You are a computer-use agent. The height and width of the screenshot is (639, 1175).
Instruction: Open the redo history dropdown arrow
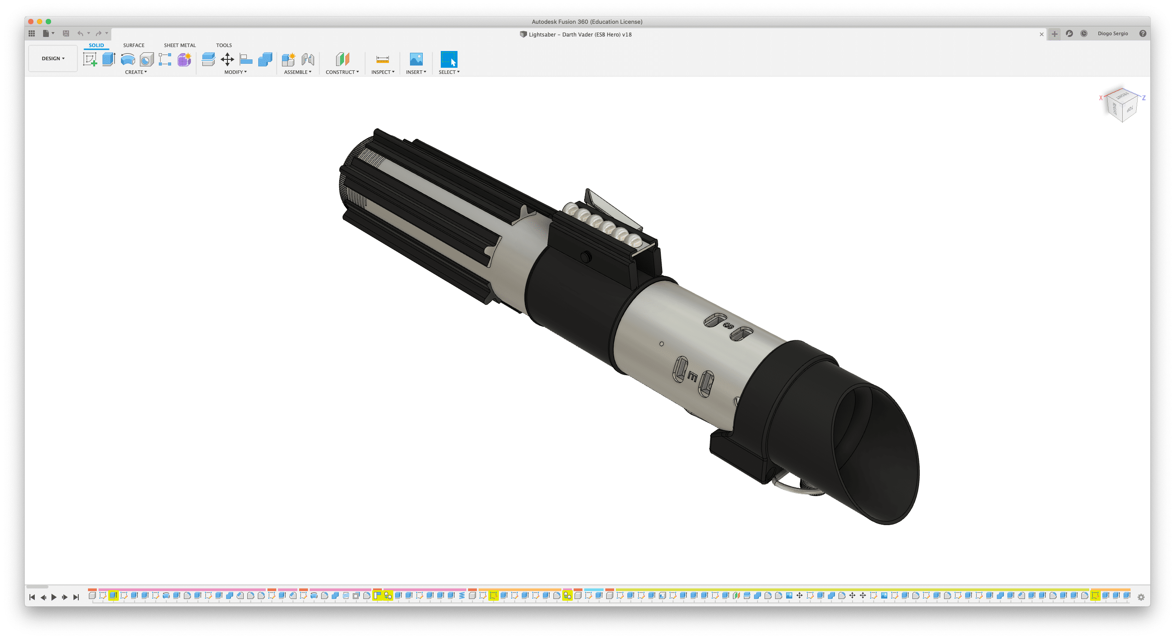click(107, 33)
